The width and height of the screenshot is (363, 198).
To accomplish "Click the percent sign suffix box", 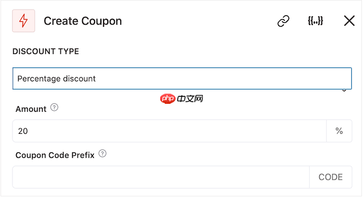I will (x=339, y=131).
